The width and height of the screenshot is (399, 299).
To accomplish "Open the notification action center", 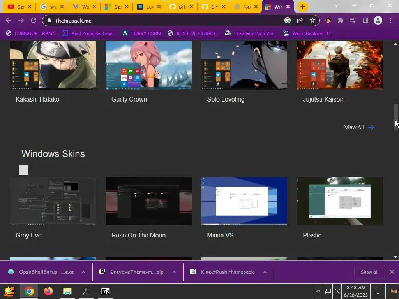I will pyautogui.click(x=378, y=291).
